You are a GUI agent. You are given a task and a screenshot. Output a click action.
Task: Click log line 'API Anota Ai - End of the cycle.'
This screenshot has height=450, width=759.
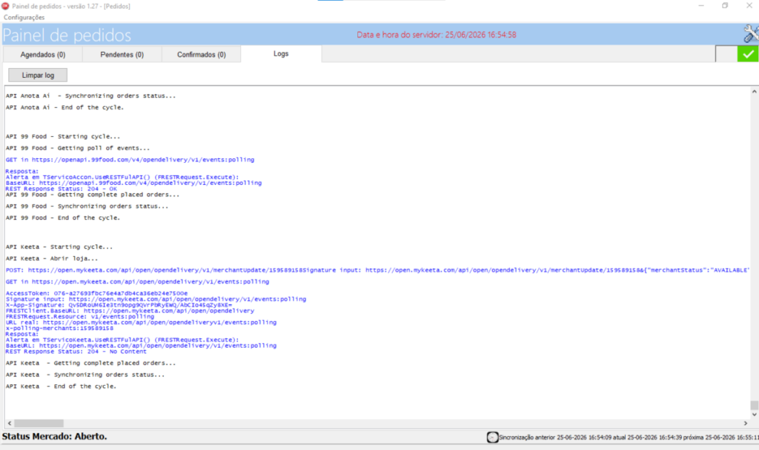(65, 107)
